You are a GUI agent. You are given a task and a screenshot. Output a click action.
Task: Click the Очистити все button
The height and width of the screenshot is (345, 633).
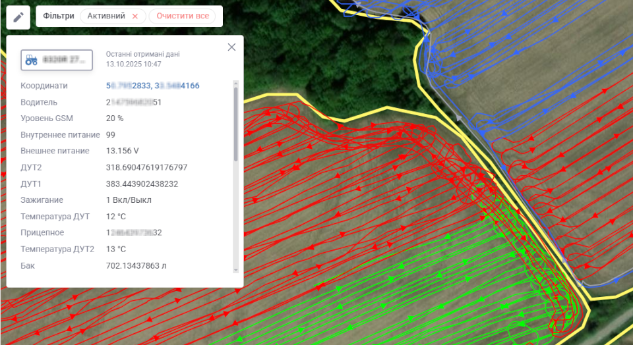[x=183, y=16]
